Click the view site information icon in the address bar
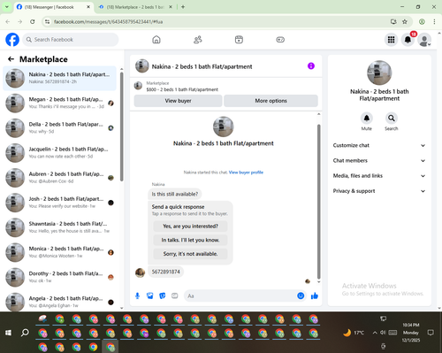Screen dimensions: 442x353 point(47,21)
